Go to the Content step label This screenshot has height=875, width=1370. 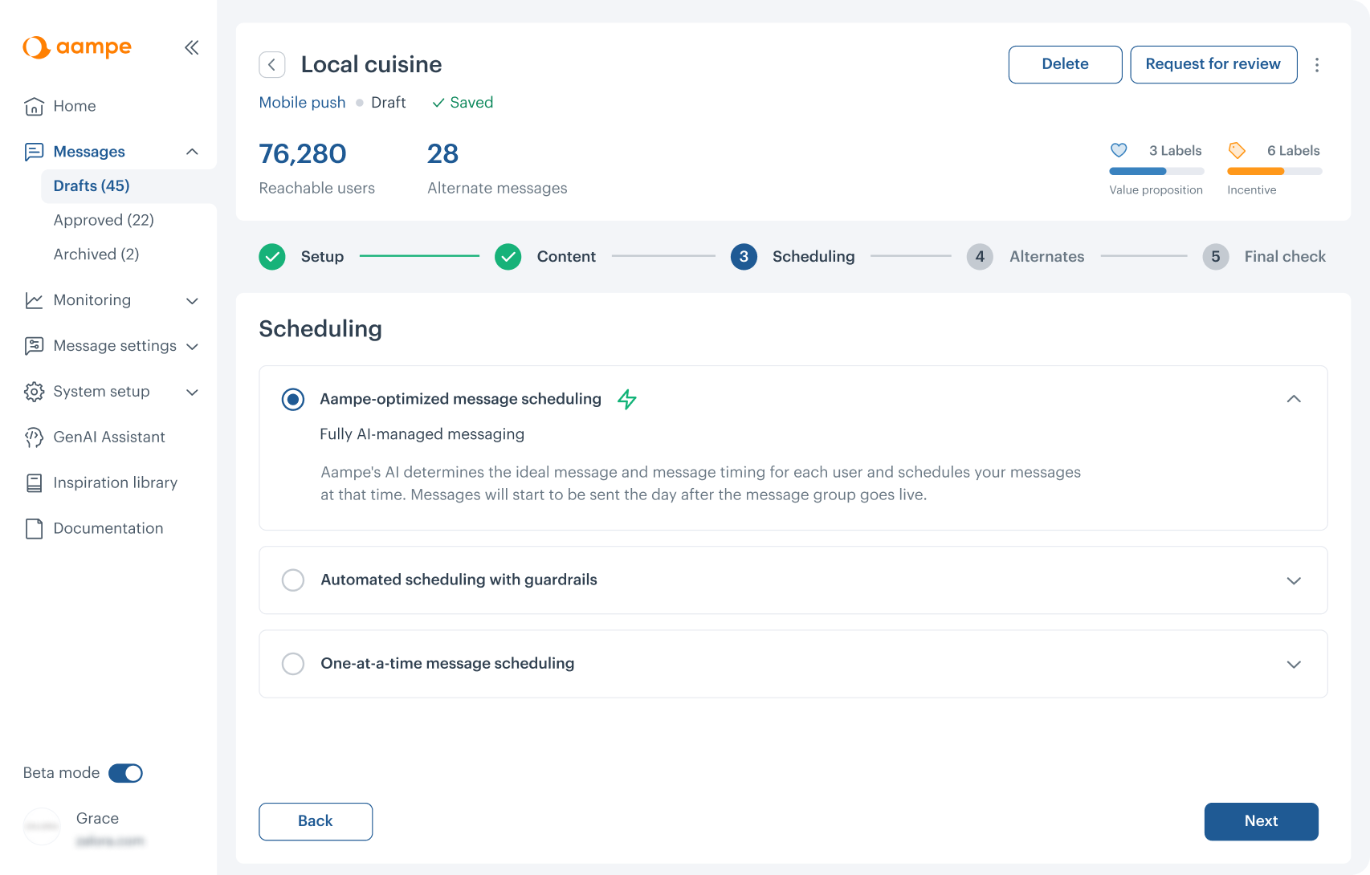(x=566, y=257)
